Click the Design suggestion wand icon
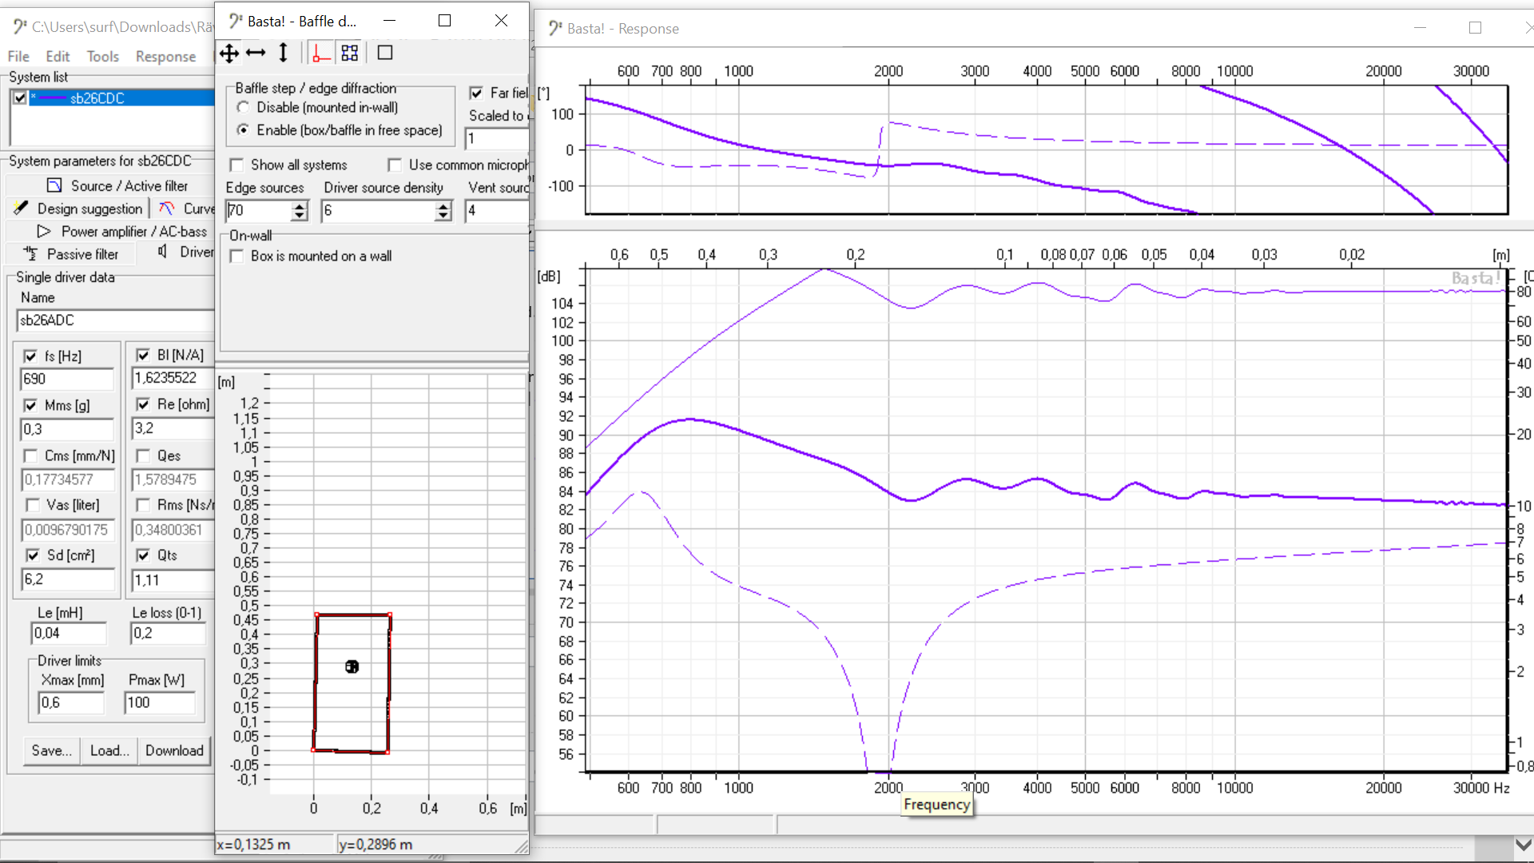This screenshot has height=863, width=1534. (22, 209)
